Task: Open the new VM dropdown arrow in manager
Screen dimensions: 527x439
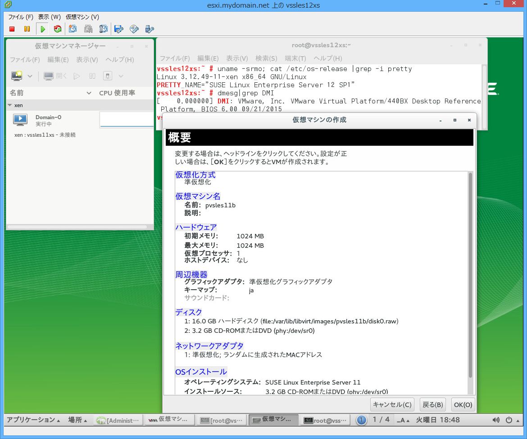Action: [30, 76]
